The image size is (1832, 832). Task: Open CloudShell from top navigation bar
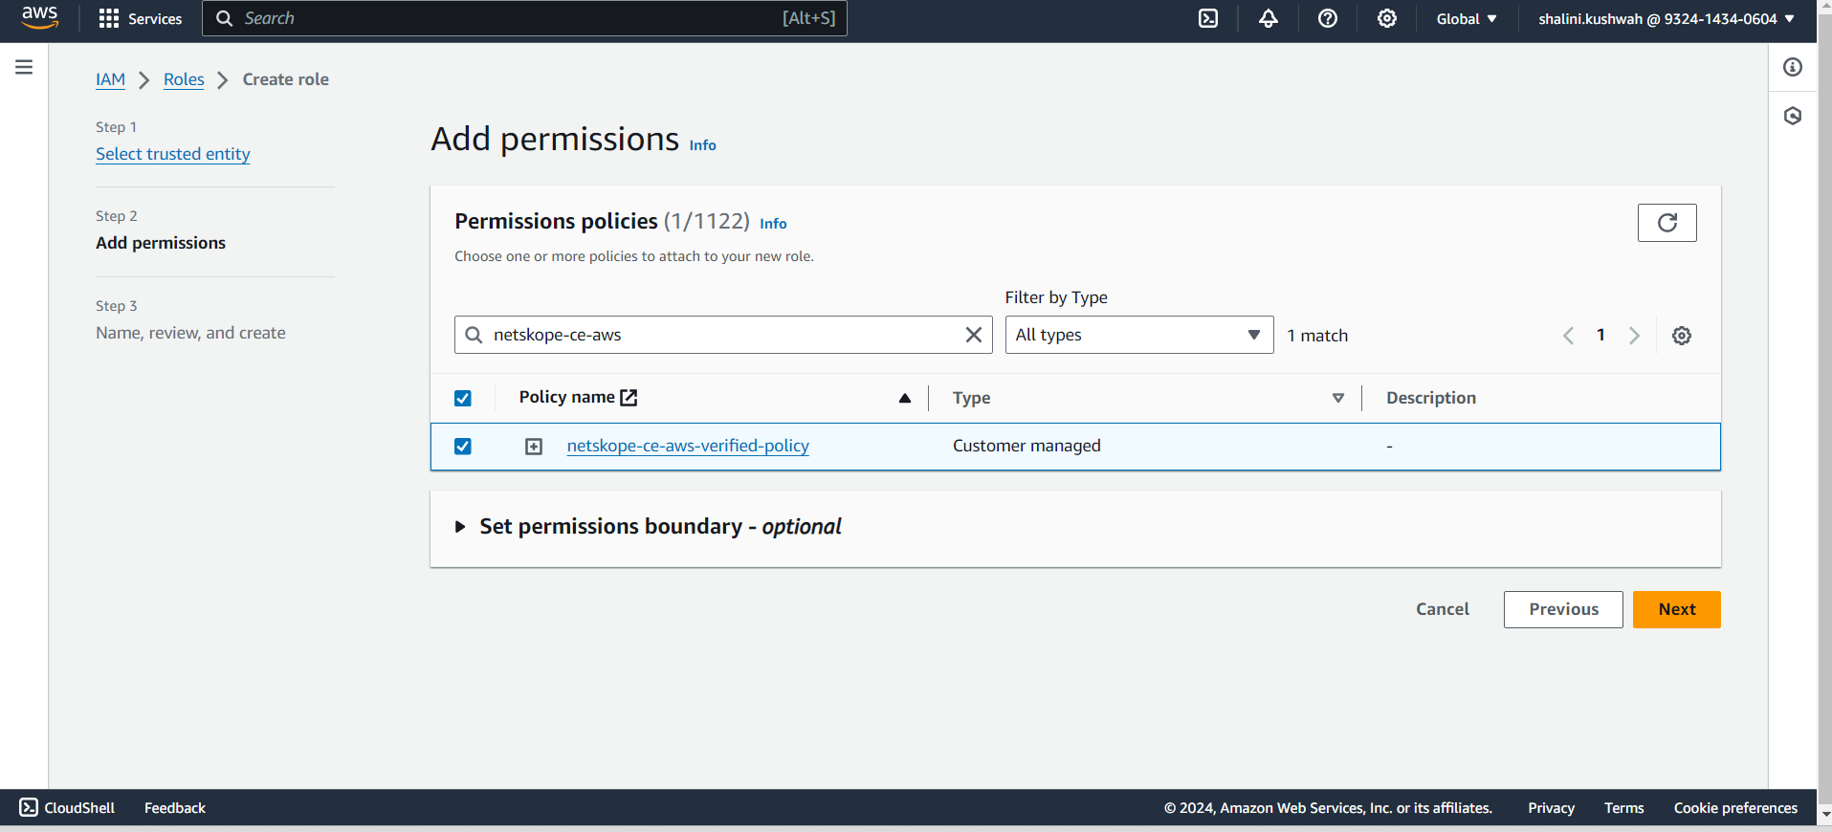tap(1208, 18)
